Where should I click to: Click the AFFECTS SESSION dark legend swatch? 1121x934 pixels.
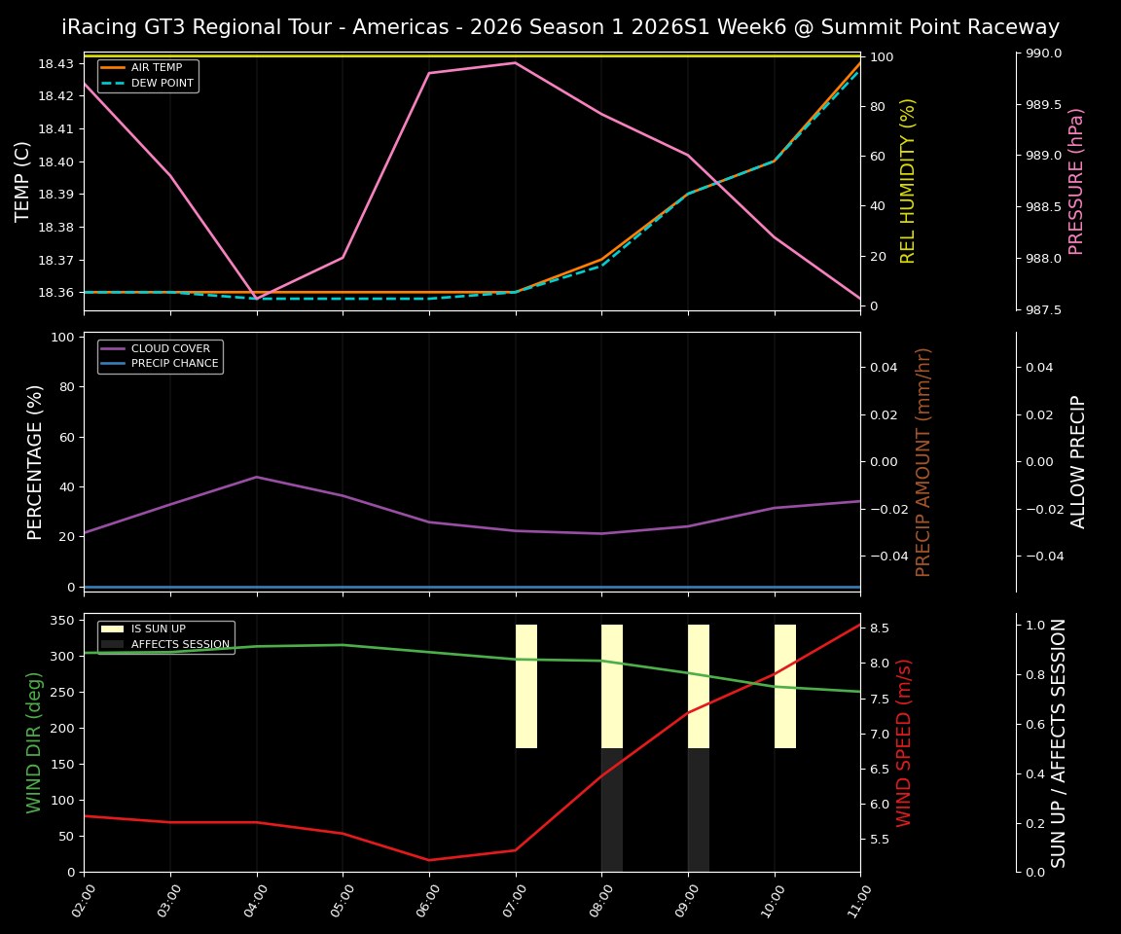(x=110, y=644)
